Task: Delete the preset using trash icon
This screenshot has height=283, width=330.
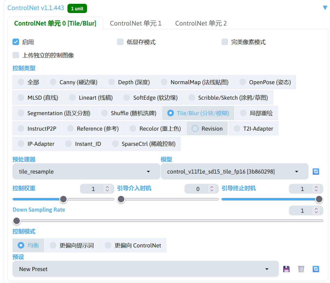Action: (301, 269)
